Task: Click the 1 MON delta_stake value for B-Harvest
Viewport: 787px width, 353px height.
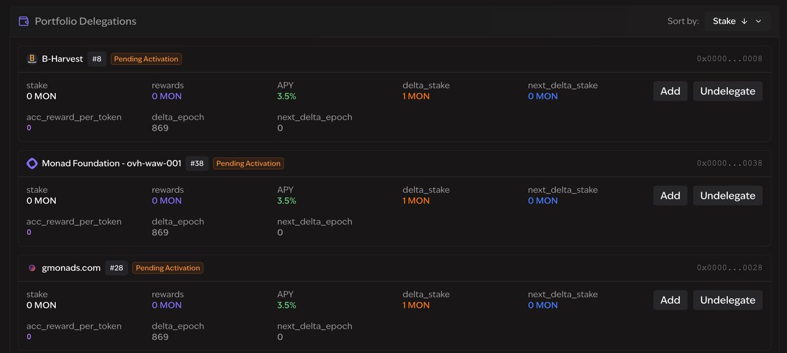Action: pos(416,96)
